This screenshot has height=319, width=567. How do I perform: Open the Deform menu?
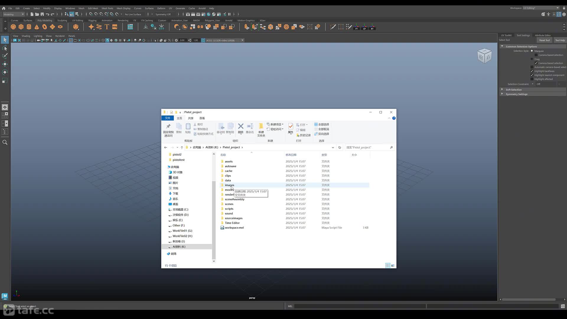[161, 8]
